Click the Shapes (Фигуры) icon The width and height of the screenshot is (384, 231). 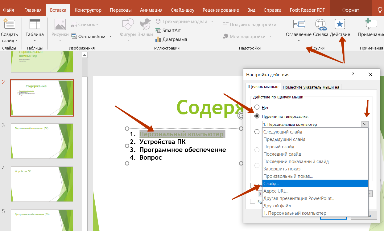[x=128, y=24]
